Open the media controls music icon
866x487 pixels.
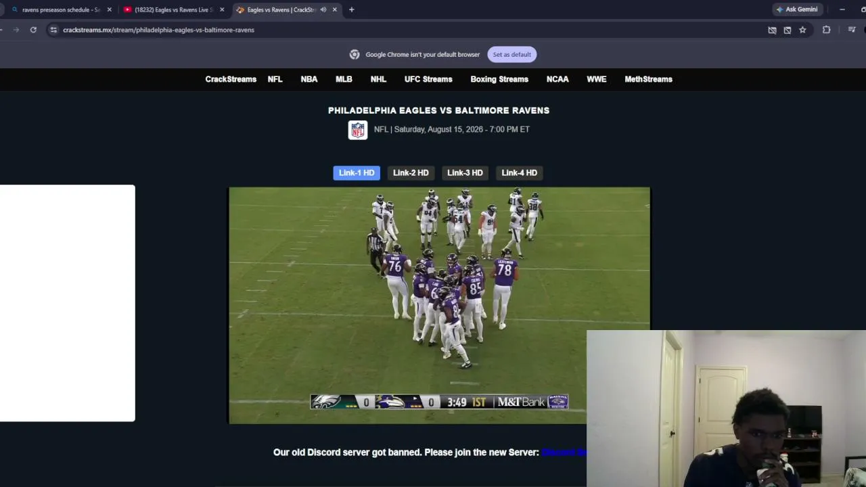(x=852, y=30)
